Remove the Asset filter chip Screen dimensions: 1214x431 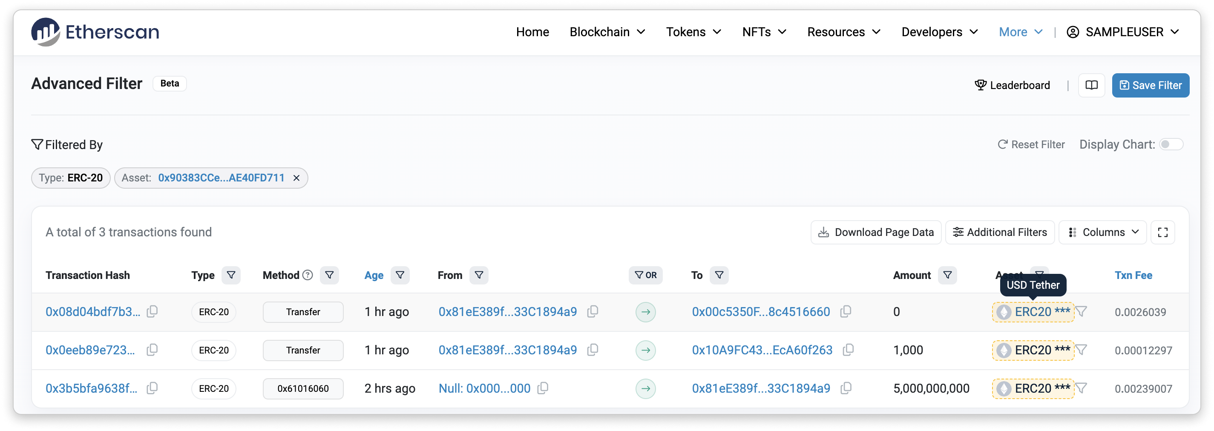296,178
